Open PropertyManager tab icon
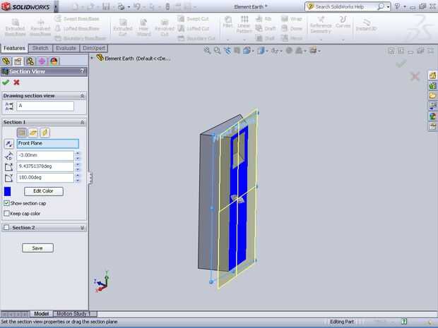 point(18,61)
